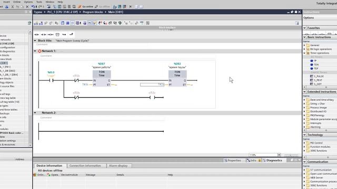Click the Delete network icon in editor toolbar
Image resolution: width=337 pixels, height=189 pixels.
[x=41, y=23]
